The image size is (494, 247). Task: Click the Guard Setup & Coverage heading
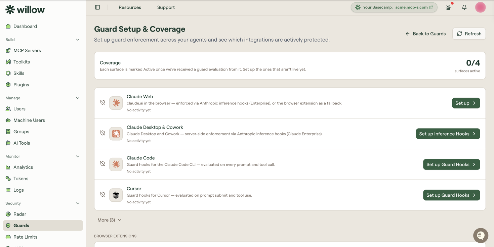(x=140, y=29)
